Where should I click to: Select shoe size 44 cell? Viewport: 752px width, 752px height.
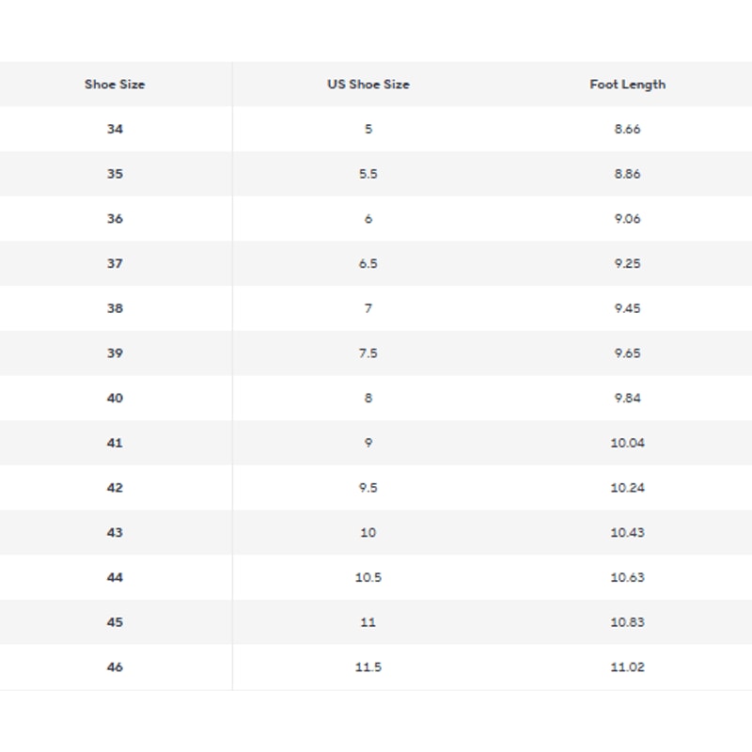click(x=115, y=577)
